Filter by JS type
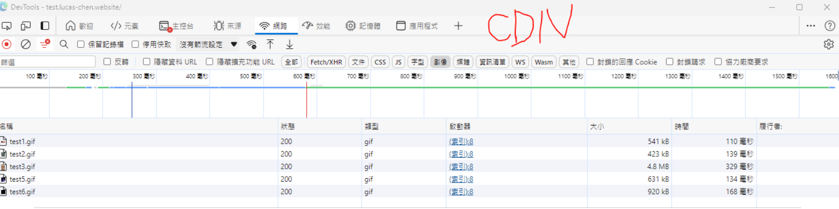839x209 pixels. pyautogui.click(x=398, y=62)
